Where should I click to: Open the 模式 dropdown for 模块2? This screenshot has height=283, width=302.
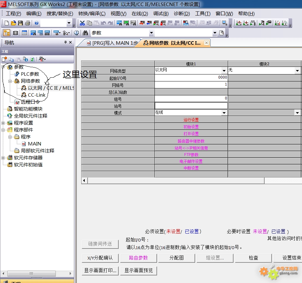point(297,113)
